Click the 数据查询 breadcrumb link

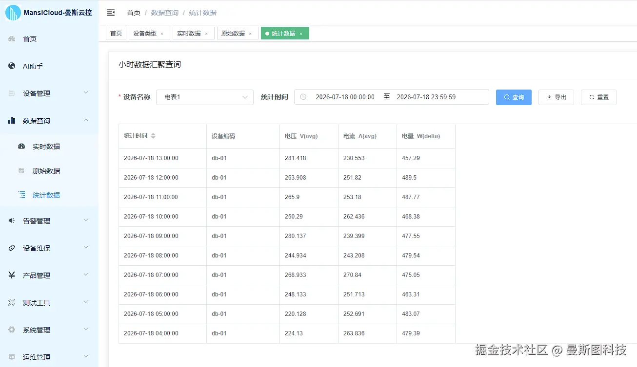165,13
